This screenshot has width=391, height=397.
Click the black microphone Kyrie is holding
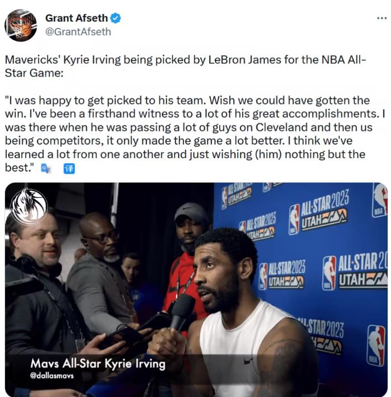tap(181, 311)
